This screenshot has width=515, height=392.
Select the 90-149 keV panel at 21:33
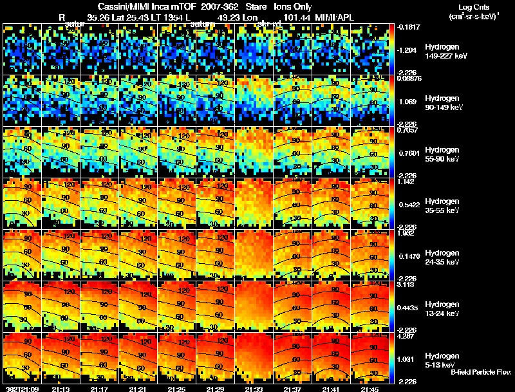point(254,100)
